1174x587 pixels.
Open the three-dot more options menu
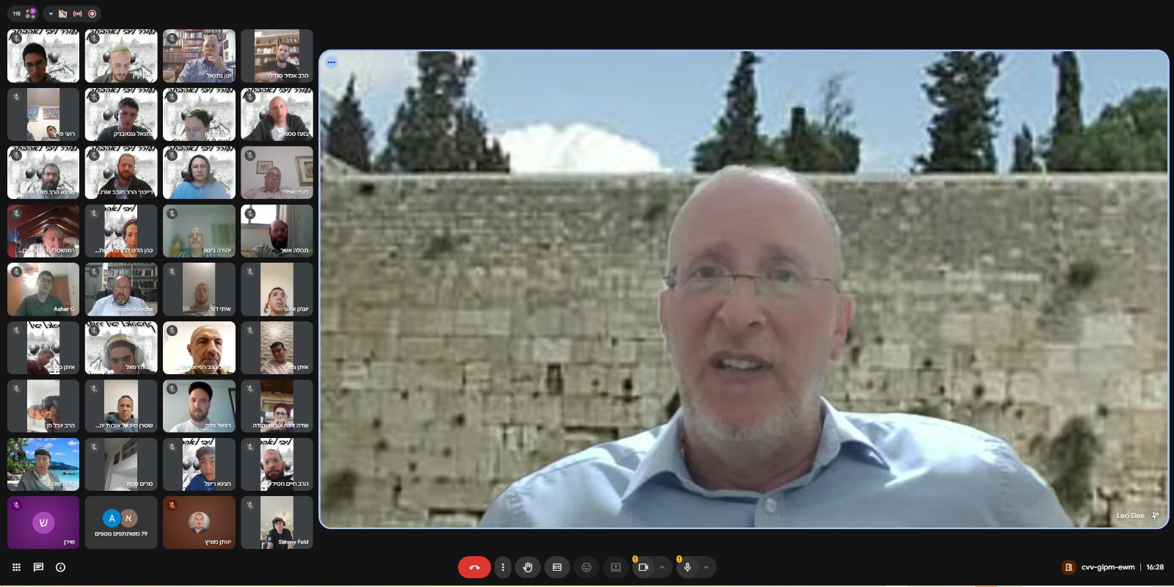point(503,567)
